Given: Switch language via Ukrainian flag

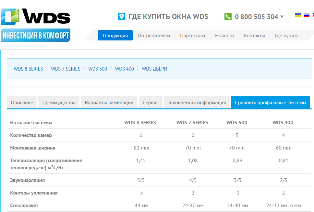Looking at the screenshot, I should click(297, 15).
